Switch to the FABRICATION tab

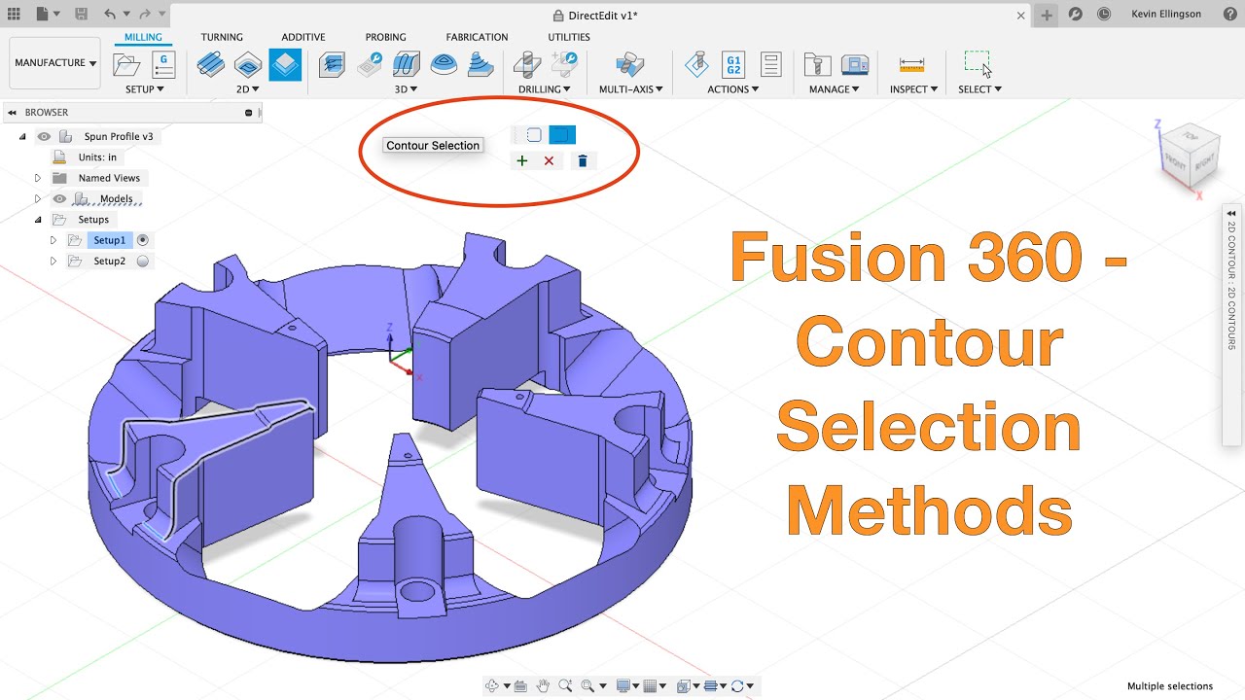click(x=477, y=37)
